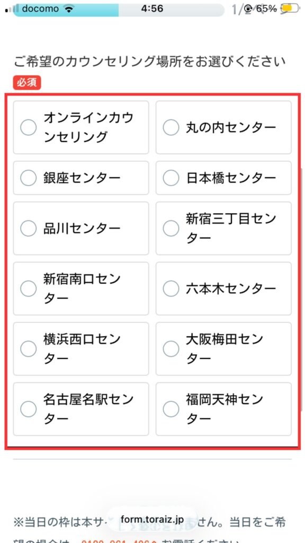Choose 銀座センター as counseling location

coord(28,178)
